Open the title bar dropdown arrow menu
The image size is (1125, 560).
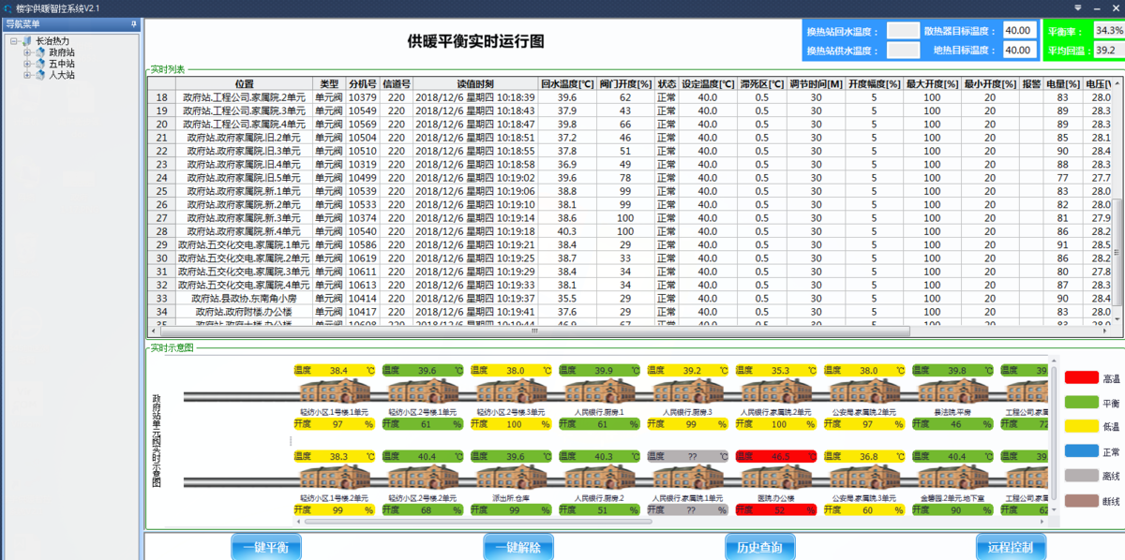[x=1078, y=7]
